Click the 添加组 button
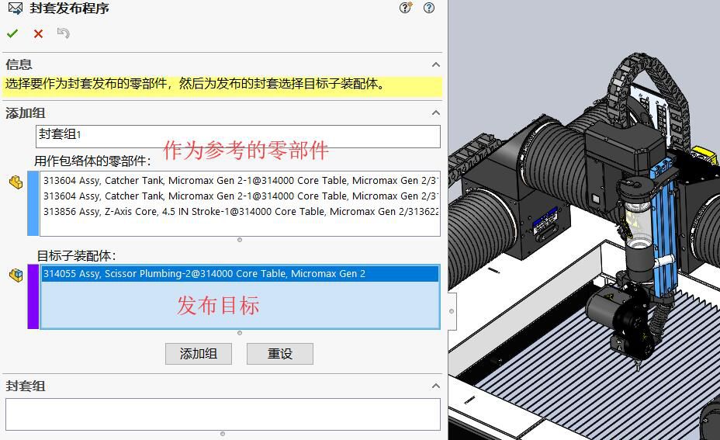The width and height of the screenshot is (720, 440). click(x=199, y=354)
